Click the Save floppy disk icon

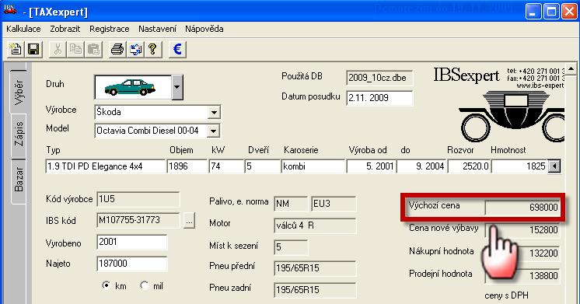[x=33, y=49]
